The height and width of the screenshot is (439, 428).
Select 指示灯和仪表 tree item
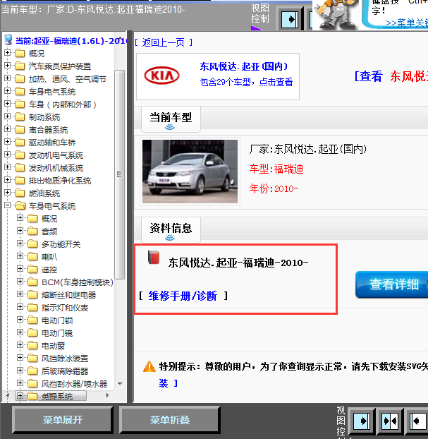tap(65, 308)
